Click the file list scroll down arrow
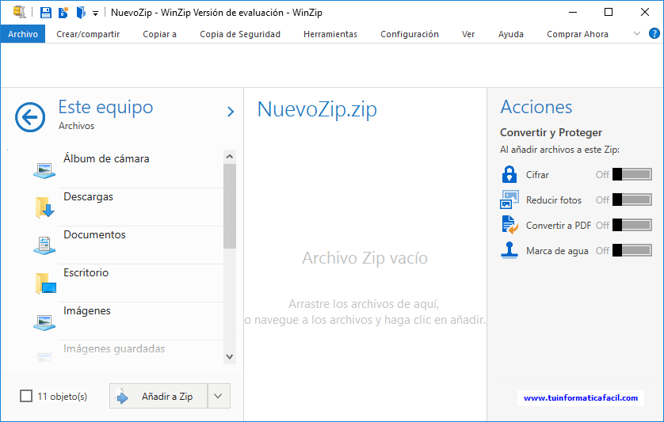 click(230, 357)
